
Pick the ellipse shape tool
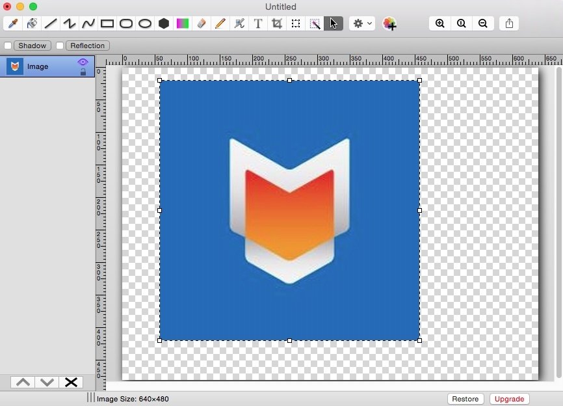coord(145,23)
